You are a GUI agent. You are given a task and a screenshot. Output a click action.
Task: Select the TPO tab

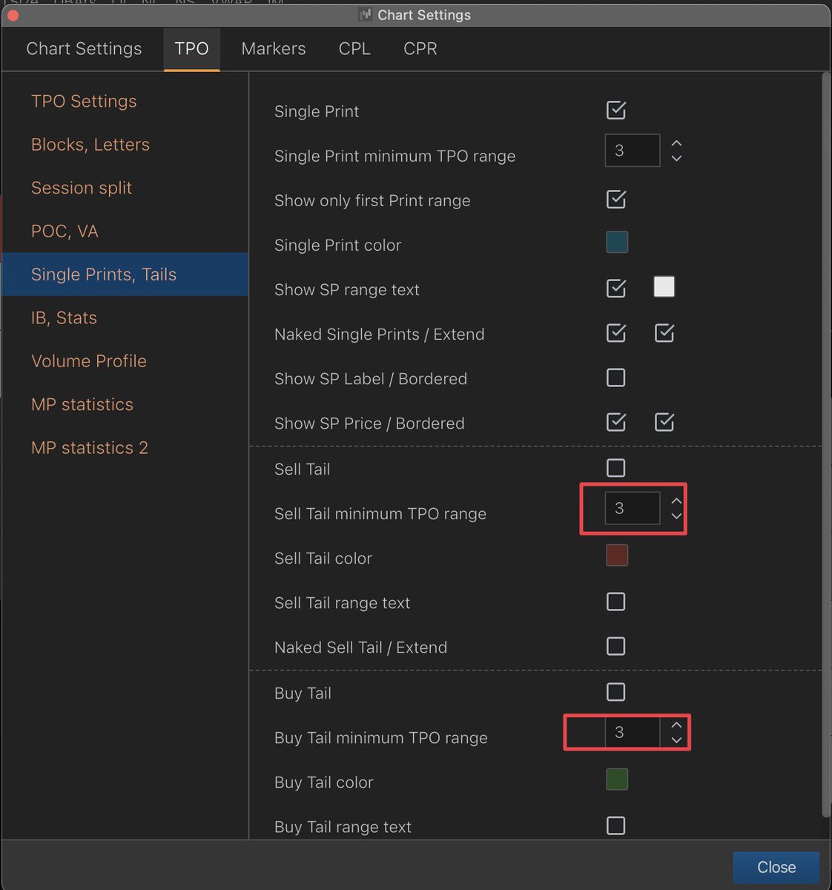pos(191,49)
